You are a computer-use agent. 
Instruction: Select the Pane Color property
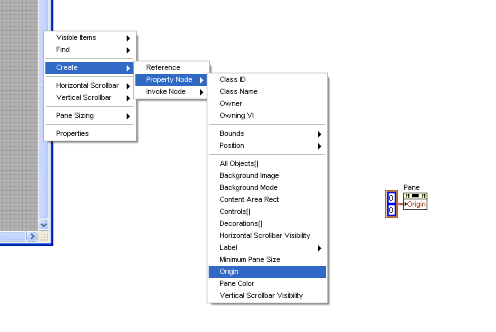coord(238,283)
